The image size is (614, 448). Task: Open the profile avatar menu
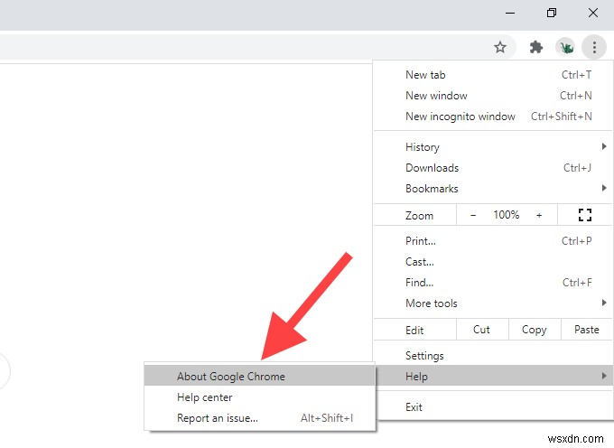click(x=565, y=47)
